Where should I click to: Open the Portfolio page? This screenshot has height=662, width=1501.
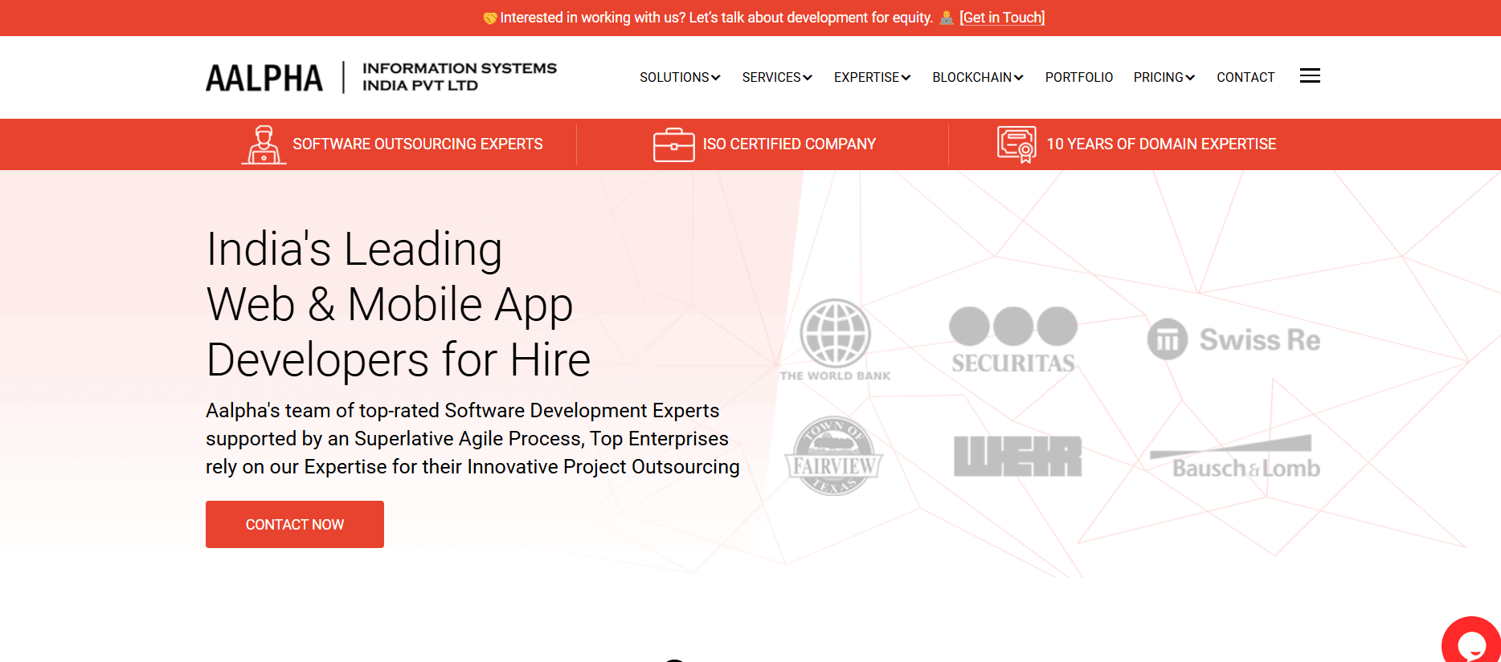click(x=1078, y=77)
